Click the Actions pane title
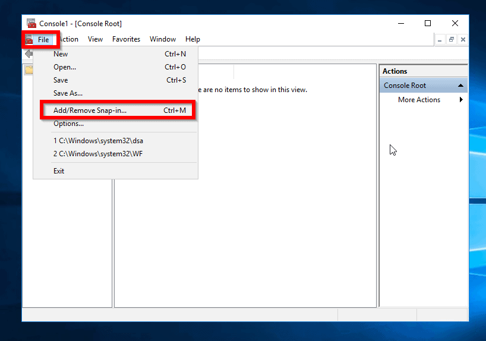The height and width of the screenshot is (341, 486). click(395, 71)
